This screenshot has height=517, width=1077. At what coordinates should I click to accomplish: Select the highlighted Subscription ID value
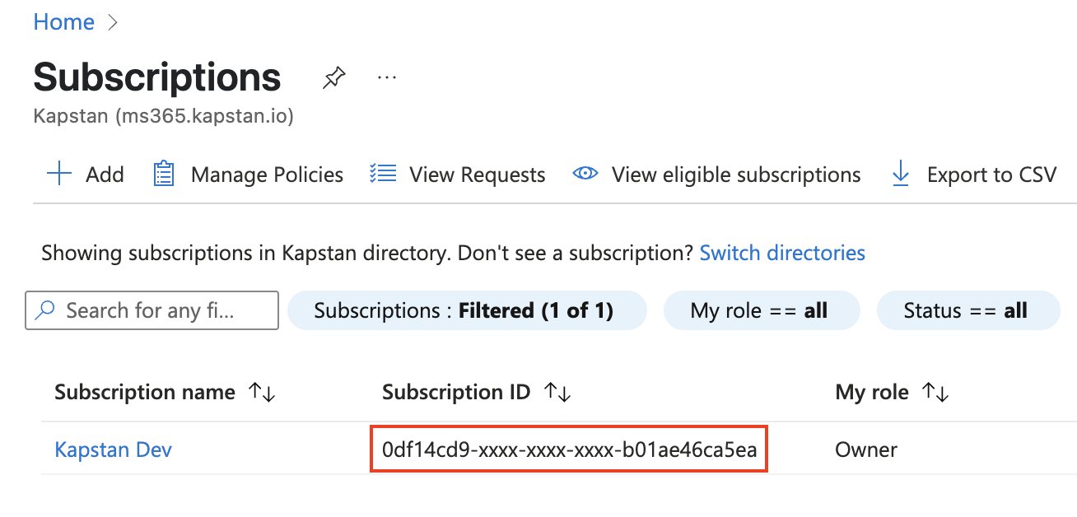click(569, 449)
